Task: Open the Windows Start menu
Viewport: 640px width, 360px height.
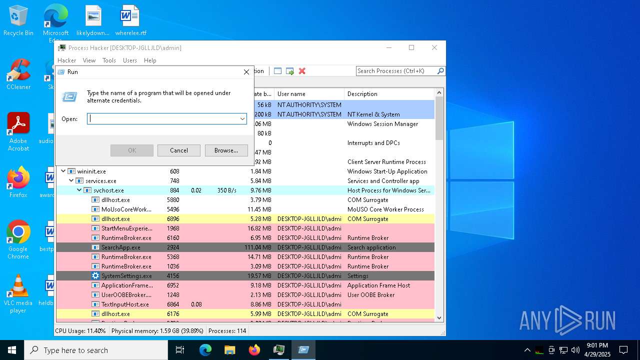Action: pos(12,350)
